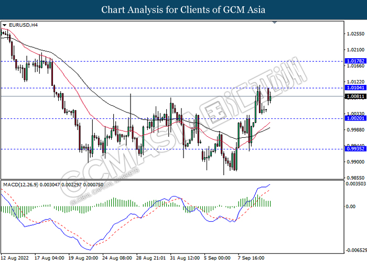Select the 1.00201 support level label
Viewport: 367px width, 262px height.
click(355, 118)
